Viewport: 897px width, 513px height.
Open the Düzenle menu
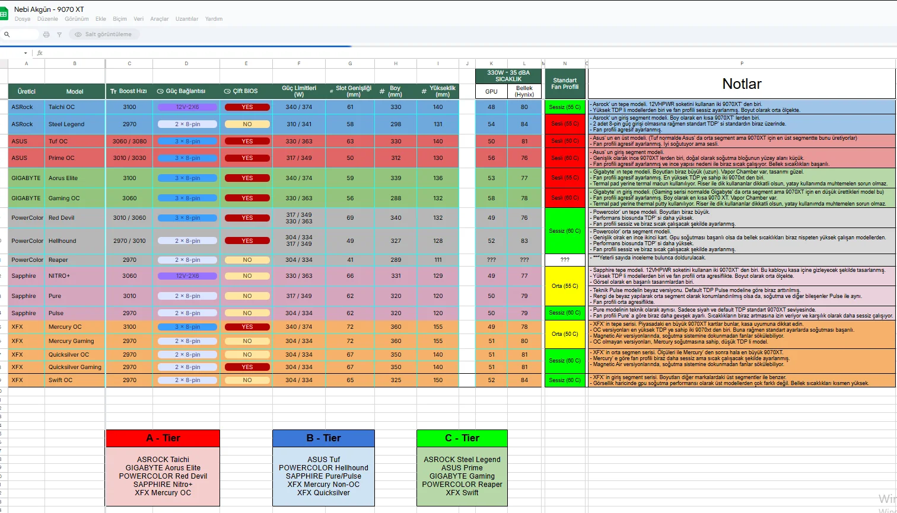(x=47, y=19)
